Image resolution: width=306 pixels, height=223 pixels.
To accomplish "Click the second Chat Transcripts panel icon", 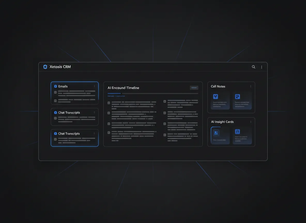I will click(55, 133).
